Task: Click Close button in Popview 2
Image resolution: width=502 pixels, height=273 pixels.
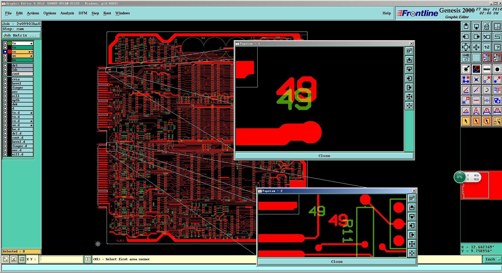Action: 337,262
